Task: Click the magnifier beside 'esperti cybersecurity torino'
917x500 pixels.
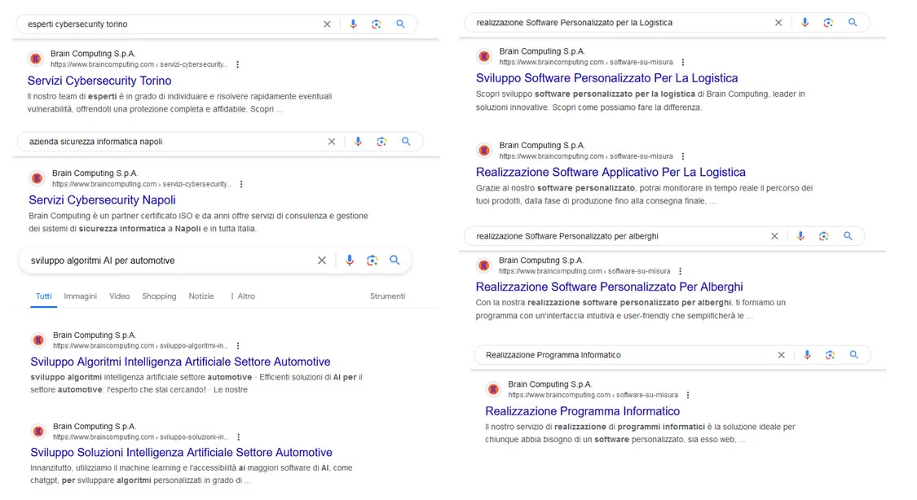Action: [400, 24]
